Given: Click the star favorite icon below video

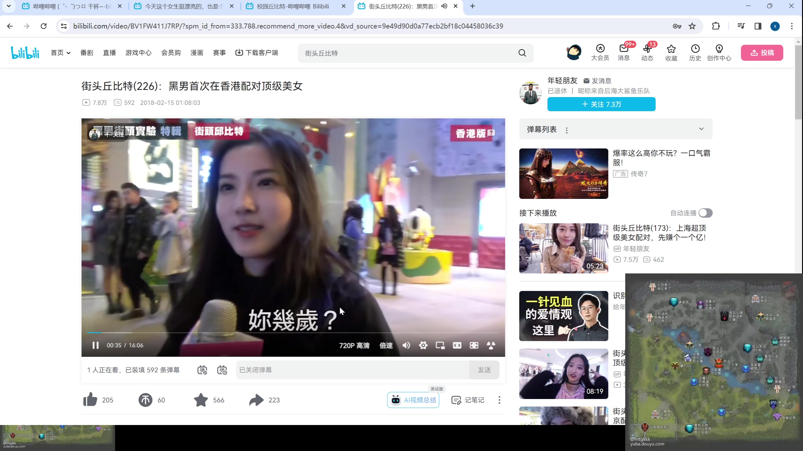Looking at the screenshot, I should coord(201,400).
